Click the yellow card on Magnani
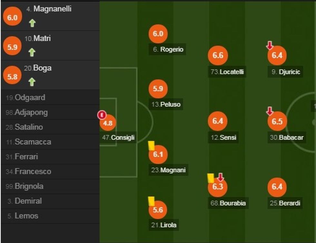Screen dimensions: 316x243 point(151,146)
